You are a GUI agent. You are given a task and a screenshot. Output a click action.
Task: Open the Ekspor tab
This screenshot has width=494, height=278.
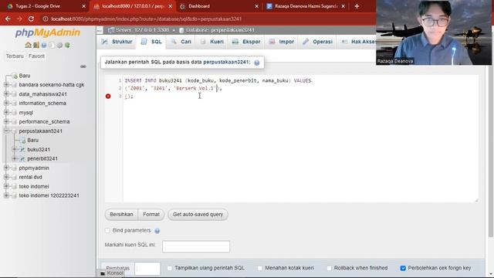pos(246,42)
